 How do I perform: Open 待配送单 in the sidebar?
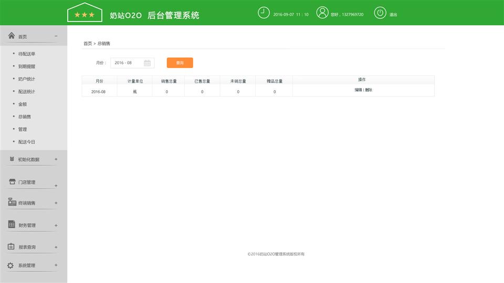pyautogui.click(x=27, y=54)
